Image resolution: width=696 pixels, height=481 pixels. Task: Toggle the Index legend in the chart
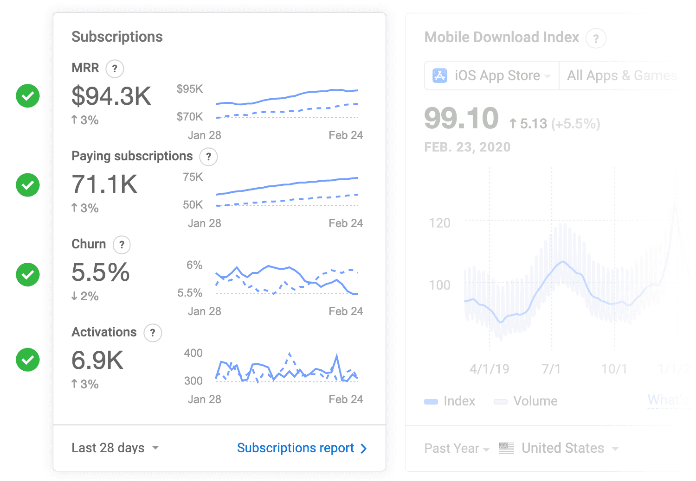pyautogui.click(x=449, y=401)
